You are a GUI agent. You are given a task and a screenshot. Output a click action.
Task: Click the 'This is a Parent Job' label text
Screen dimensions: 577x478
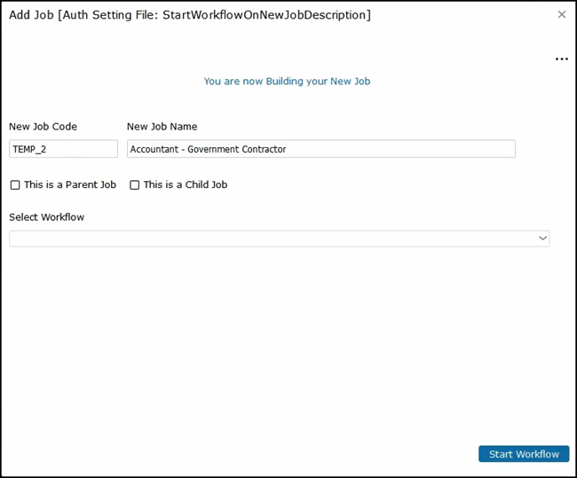(x=70, y=185)
